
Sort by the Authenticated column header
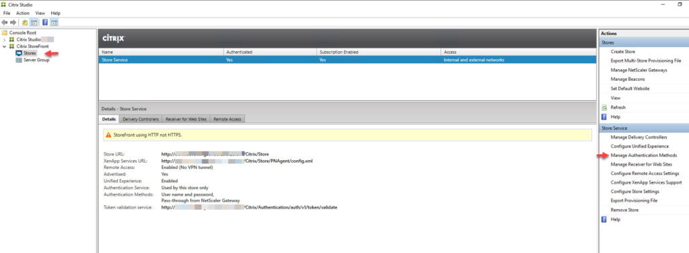click(x=270, y=52)
